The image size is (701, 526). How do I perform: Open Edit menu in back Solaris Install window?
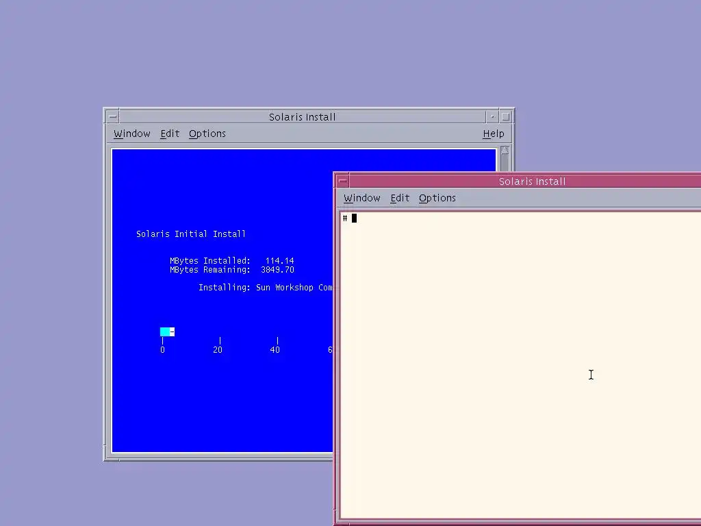[170, 134]
